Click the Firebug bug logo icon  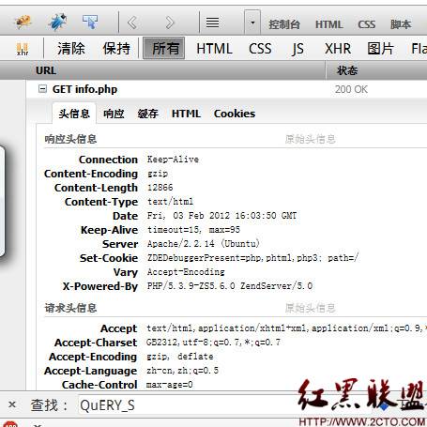[x=23, y=22]
